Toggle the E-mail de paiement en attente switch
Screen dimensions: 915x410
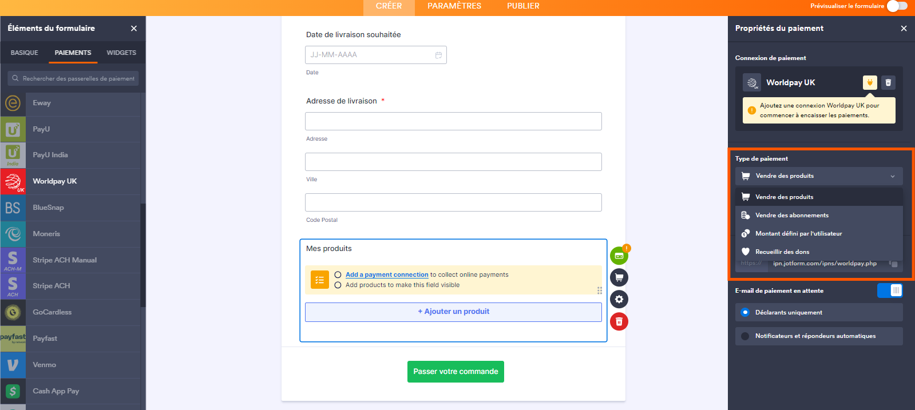point(890,290)
